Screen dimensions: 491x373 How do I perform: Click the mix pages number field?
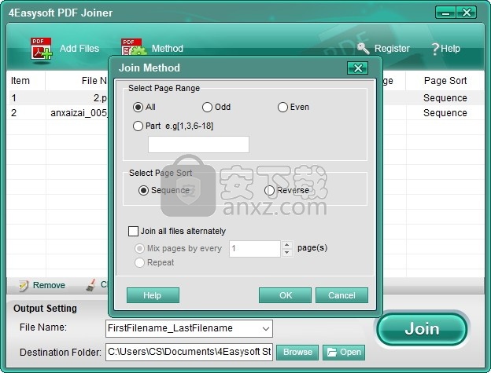(255, 249)
